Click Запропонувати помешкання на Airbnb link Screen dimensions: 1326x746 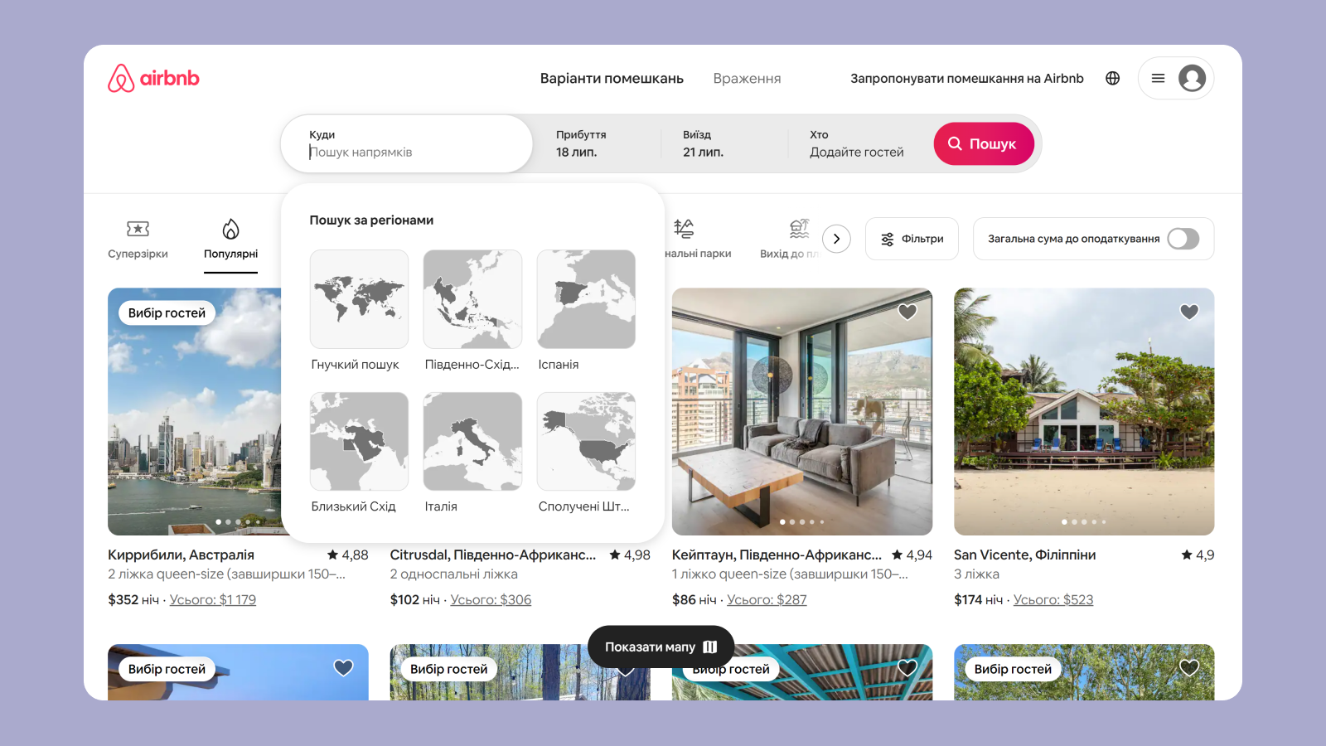[x=966, y=78]
